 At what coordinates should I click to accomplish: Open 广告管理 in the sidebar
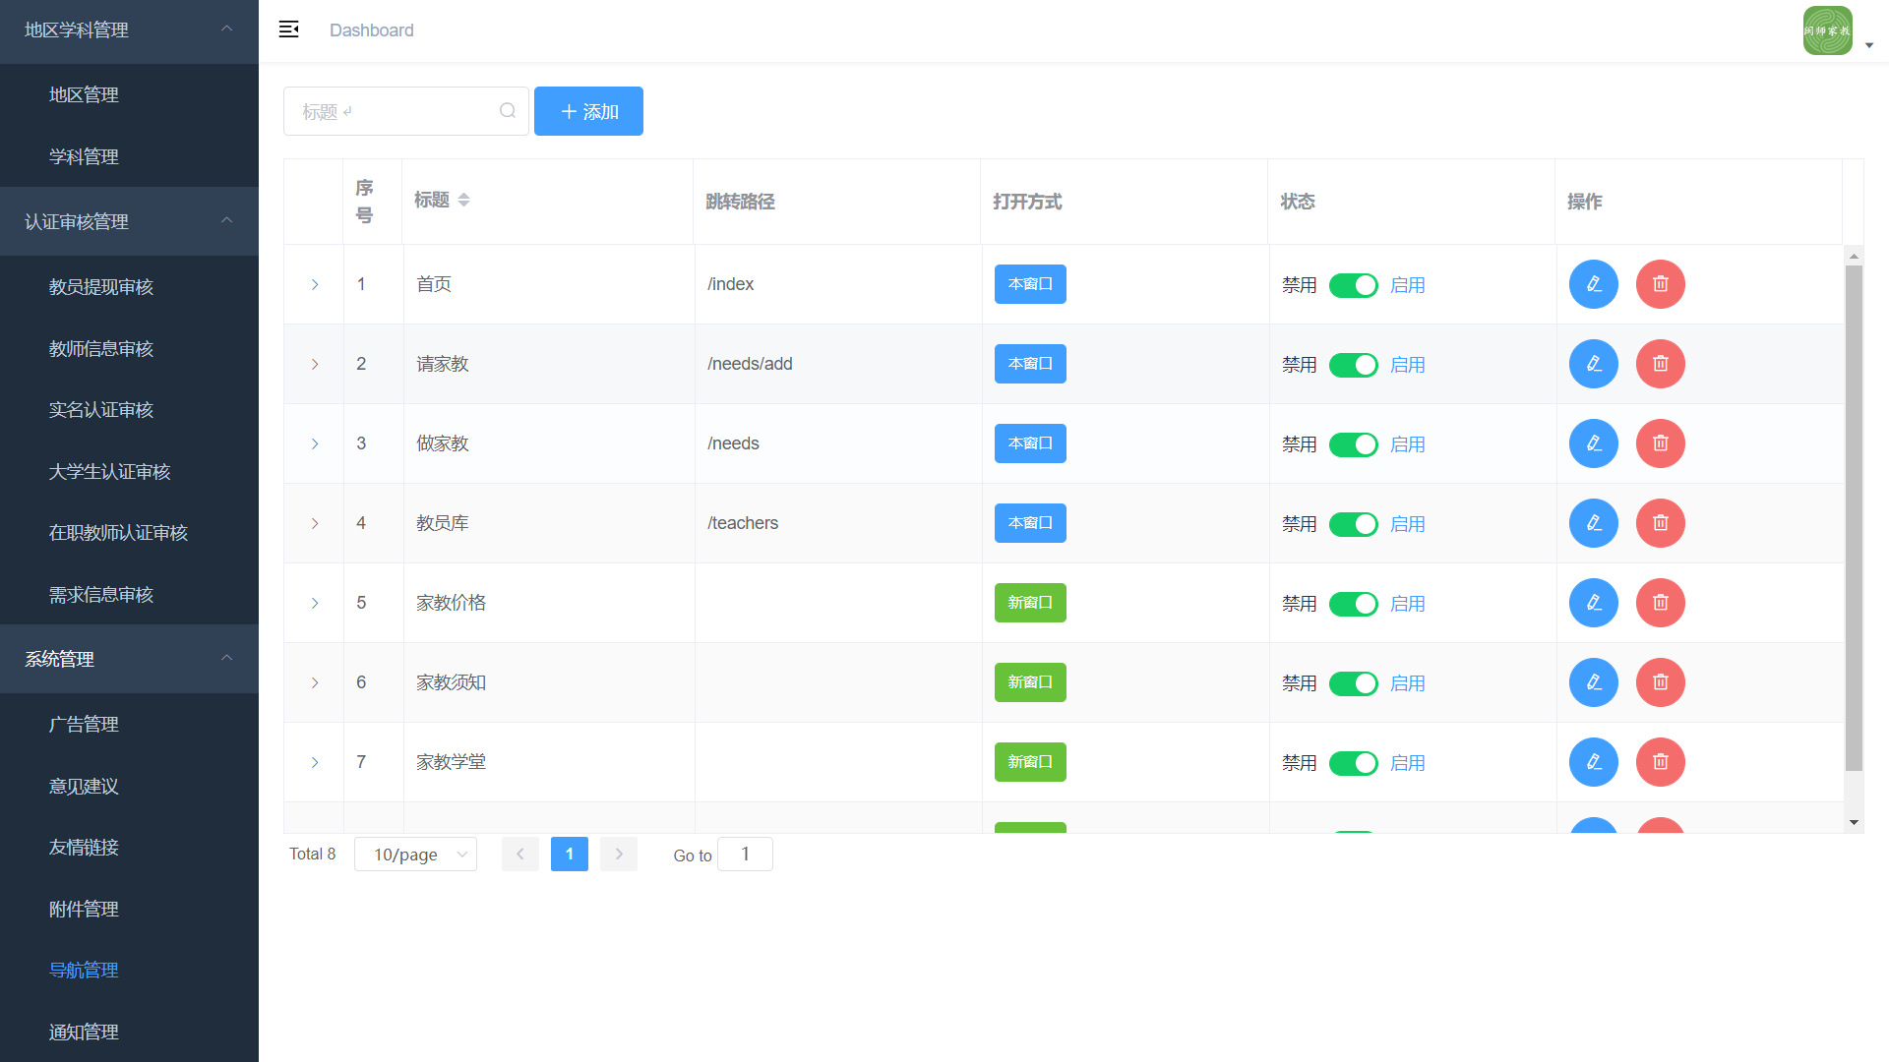click(x=84, y=725)
